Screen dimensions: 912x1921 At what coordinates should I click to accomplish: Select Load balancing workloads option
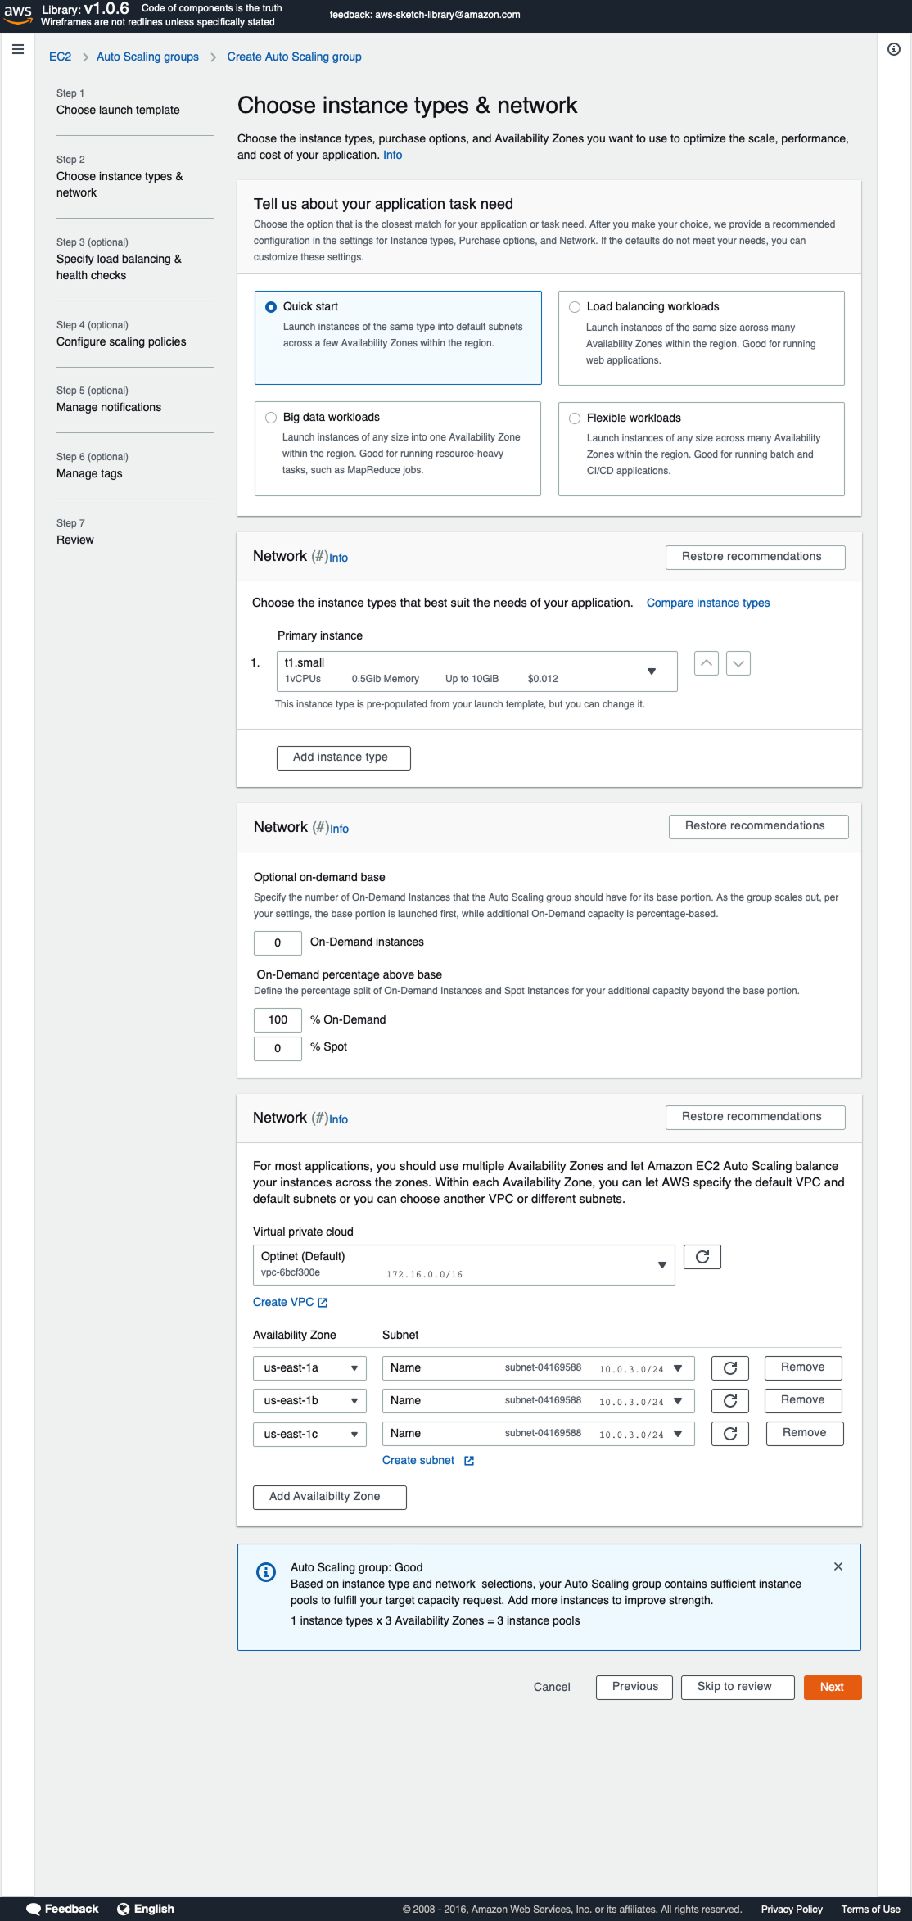point(702,337)
